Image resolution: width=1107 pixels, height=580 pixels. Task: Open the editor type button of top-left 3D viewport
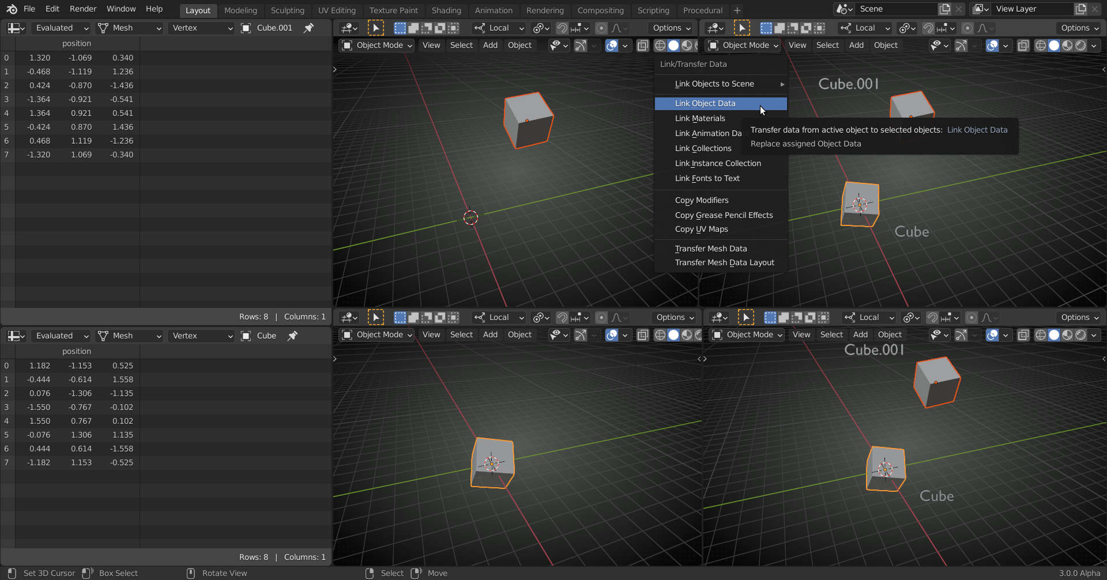click(x=349, y=28)
